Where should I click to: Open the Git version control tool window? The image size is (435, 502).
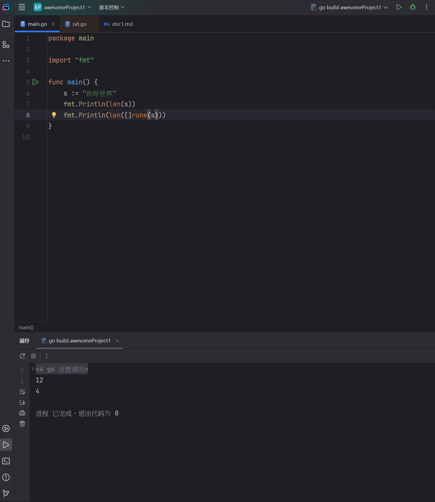6,493
